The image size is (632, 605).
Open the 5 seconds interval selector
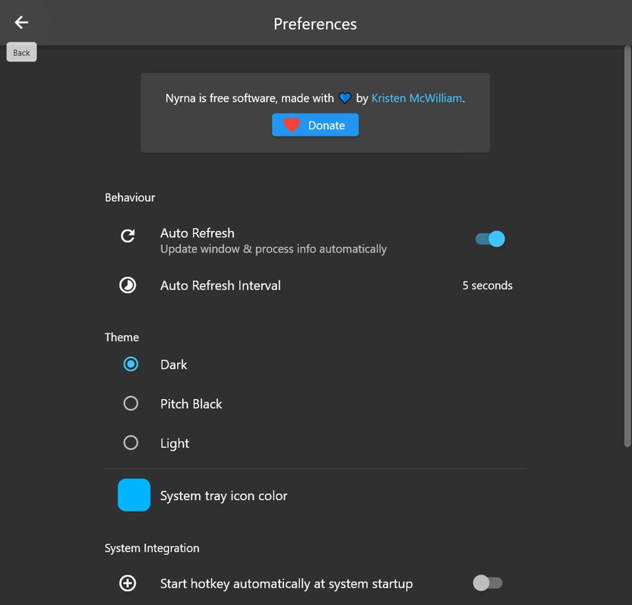pyautogui.click(x=487, y=286)
